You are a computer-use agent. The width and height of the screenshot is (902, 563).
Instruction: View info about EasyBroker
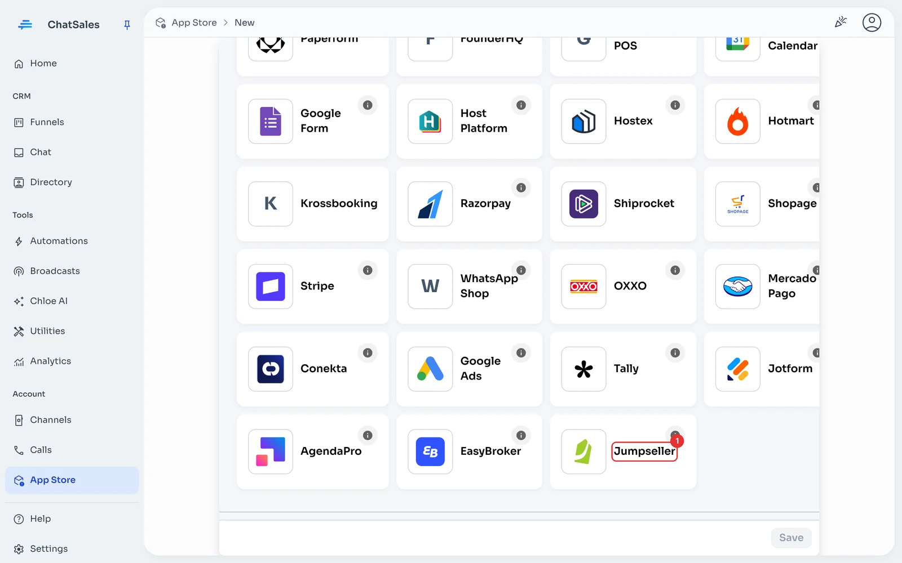click(x=521, y=435)
